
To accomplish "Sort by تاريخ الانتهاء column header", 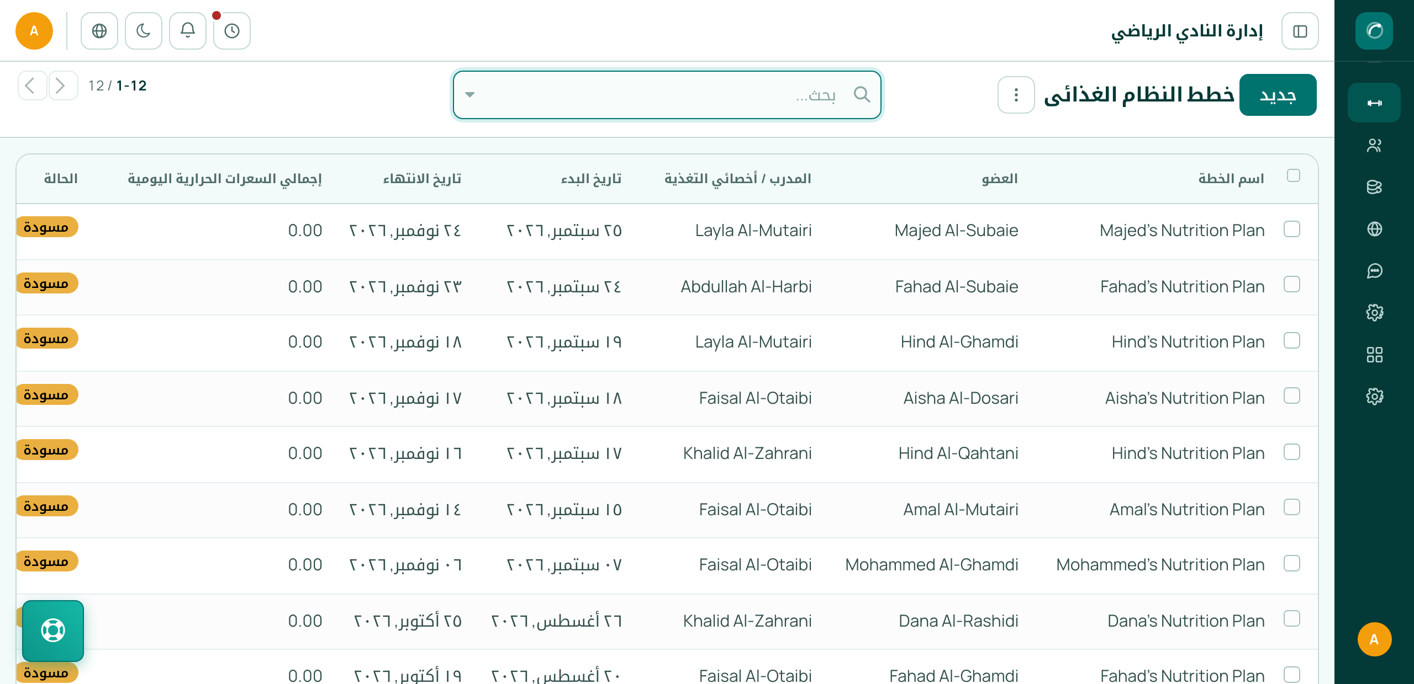I will [422, 179].
